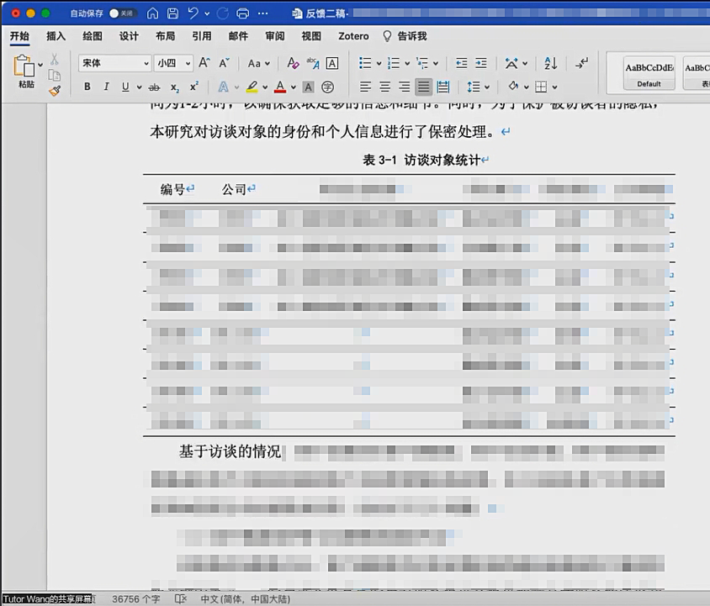This screenshot has width=710, height=606.
Task: Open the more options ellipsis in title bar
Action: pyautogui.click(x=262, y=13)
